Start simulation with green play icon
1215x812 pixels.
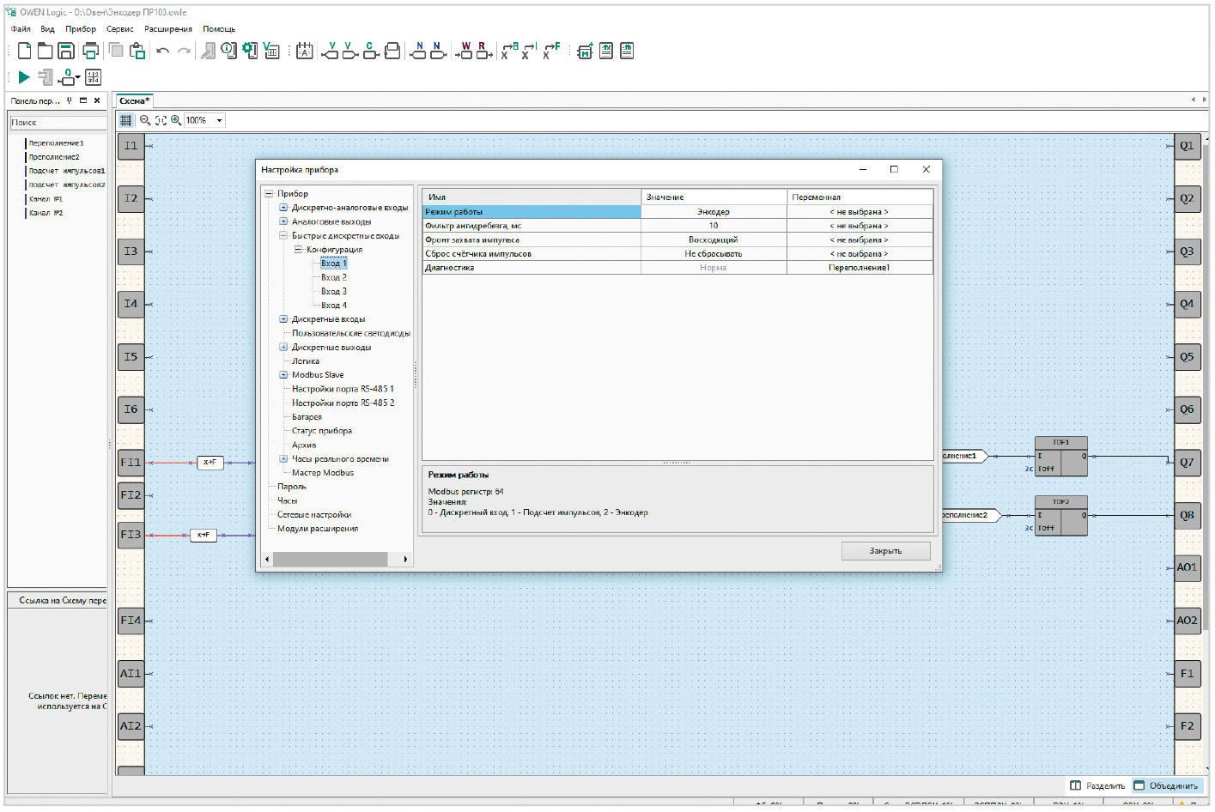tap(24, 77)
